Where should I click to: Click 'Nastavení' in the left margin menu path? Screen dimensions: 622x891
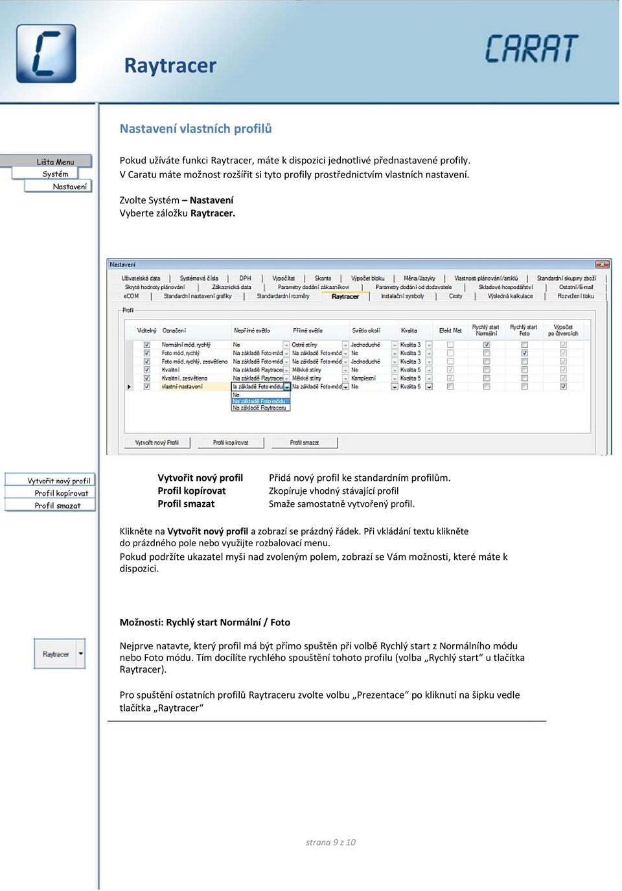pos(58,186)
